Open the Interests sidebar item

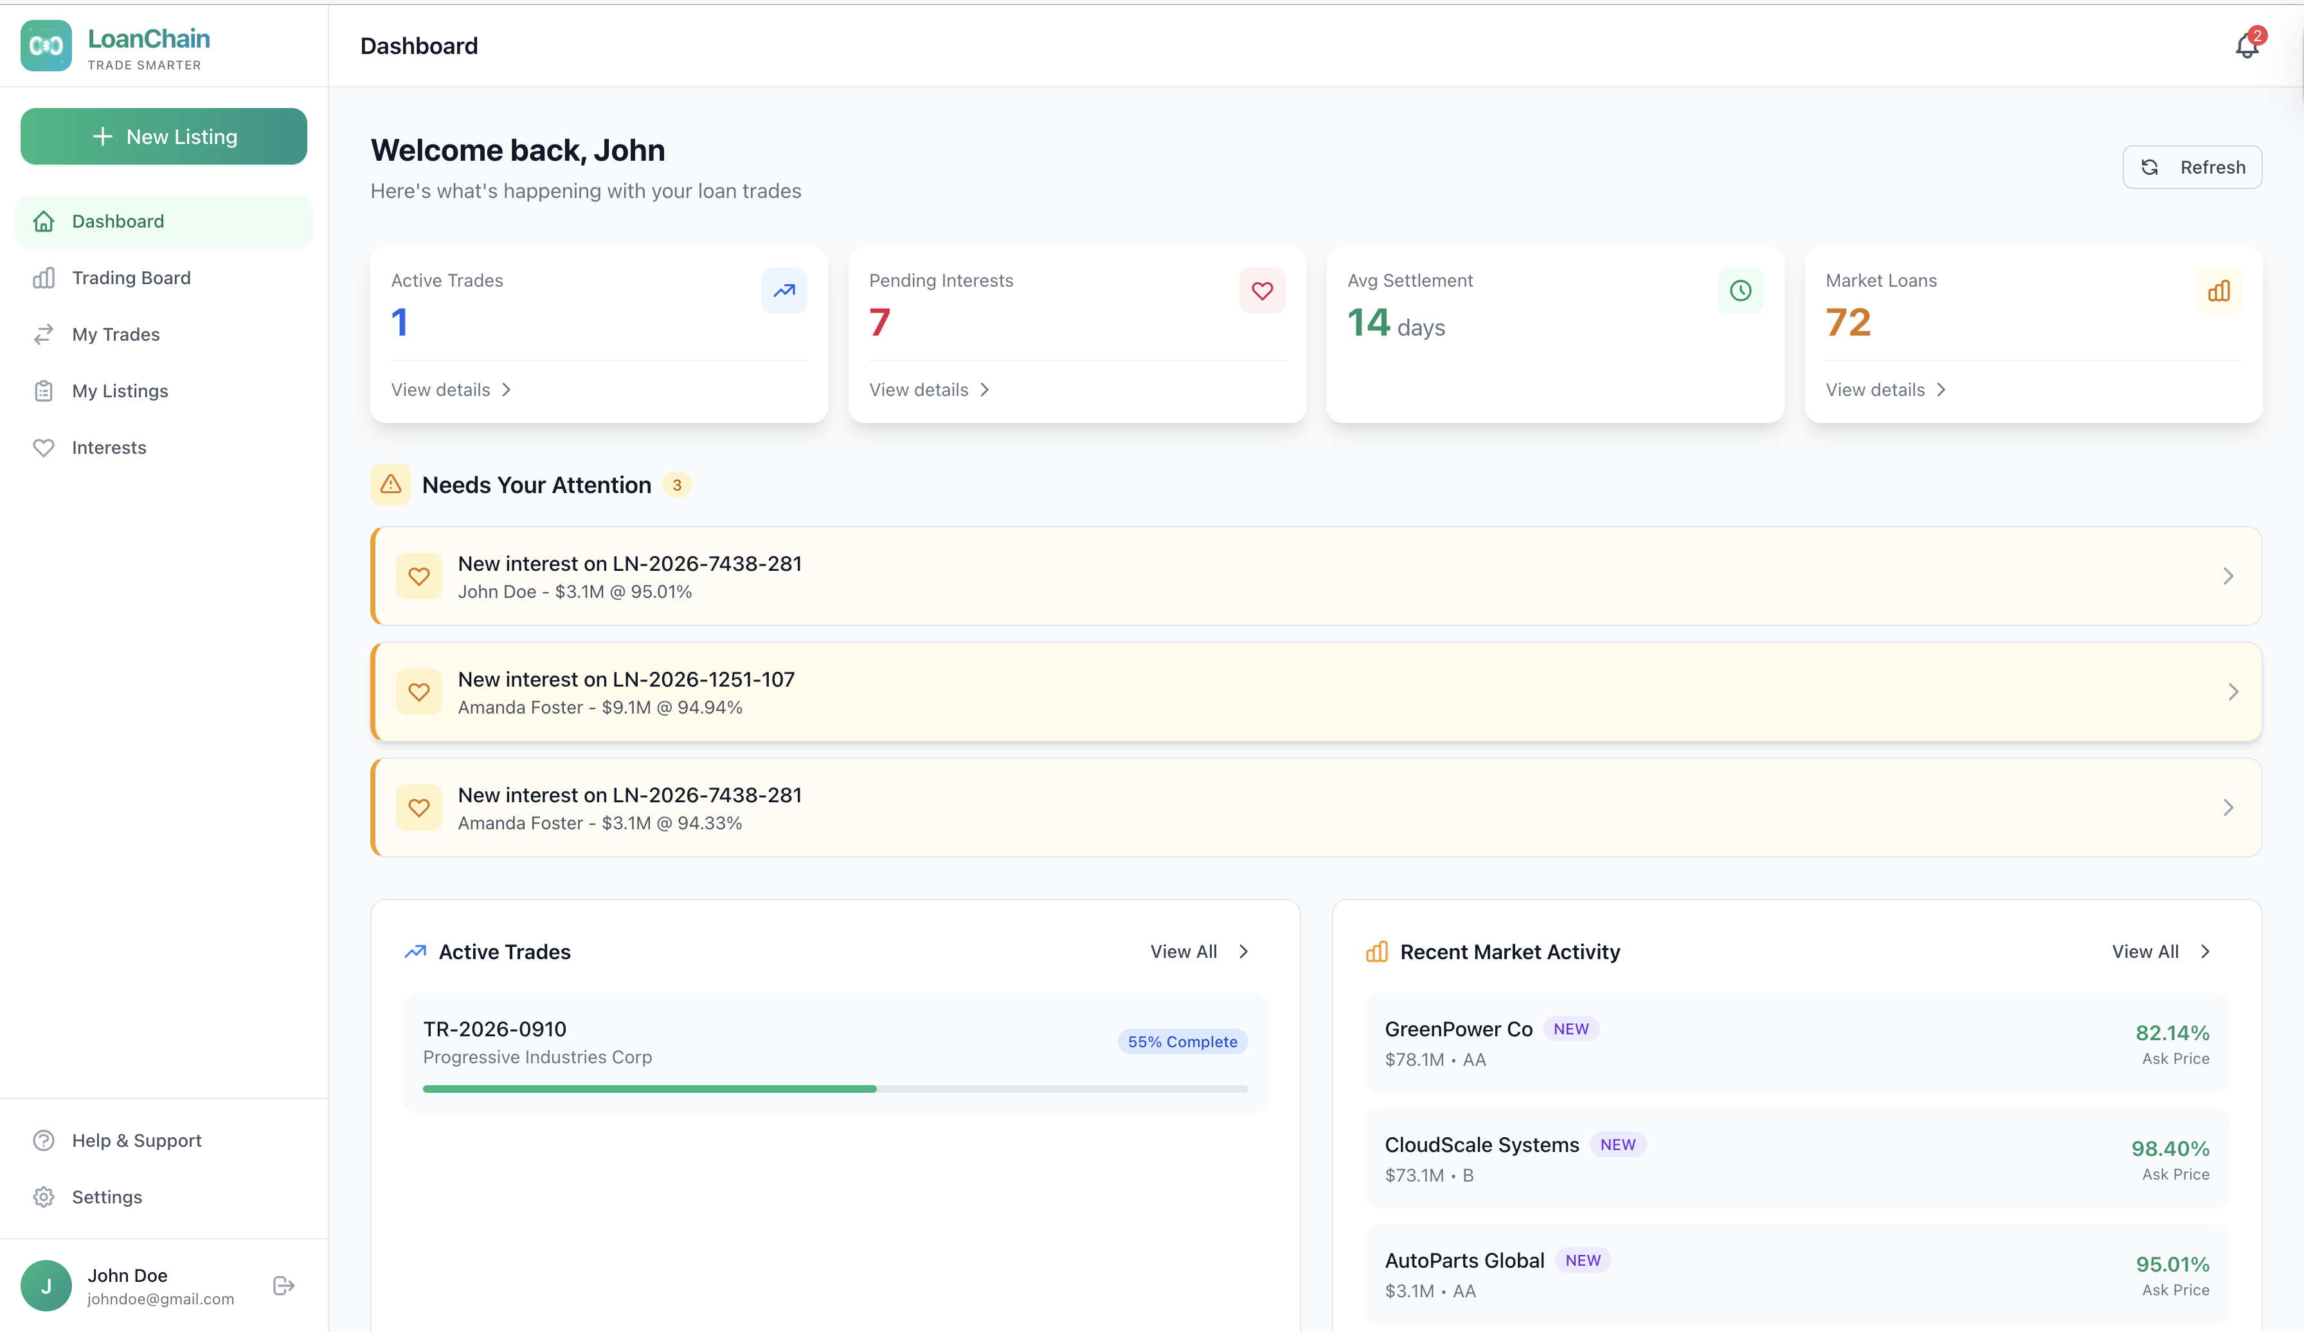pyautogui.click(x=109, y=448)
